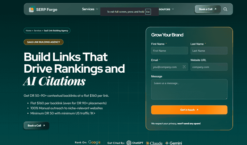Viewport: 247px width, 145px height.
Task: Click the ChatGPT logo icon
Action: tap(129, 143)
